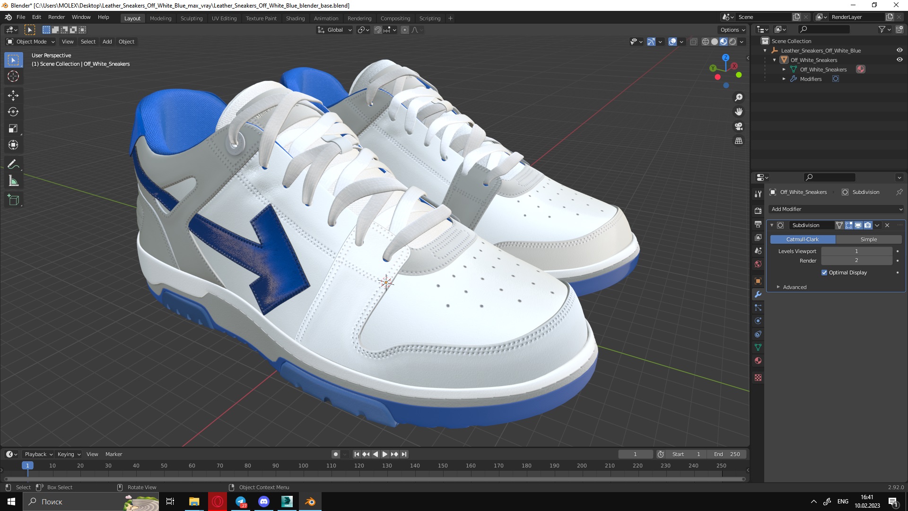Switch to rendered viewport shading
The width and height of the screenshot is (908, 511).
pos(733,42)
